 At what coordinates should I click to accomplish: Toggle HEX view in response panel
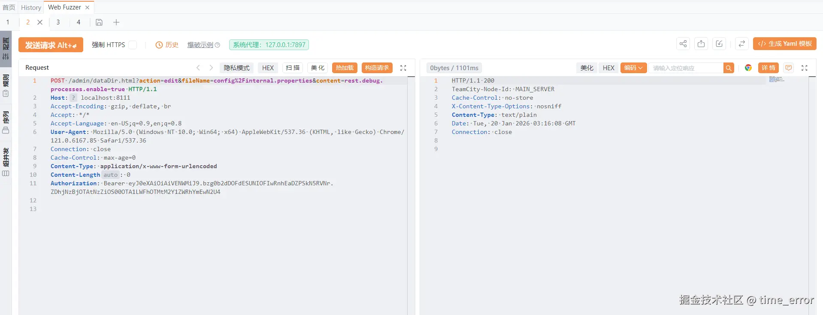click(608, 68)
